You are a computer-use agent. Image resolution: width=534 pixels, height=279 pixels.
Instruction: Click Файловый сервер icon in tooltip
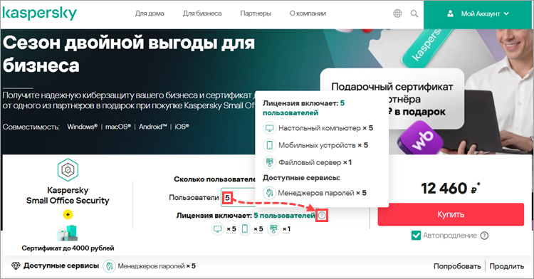(269, 162)
